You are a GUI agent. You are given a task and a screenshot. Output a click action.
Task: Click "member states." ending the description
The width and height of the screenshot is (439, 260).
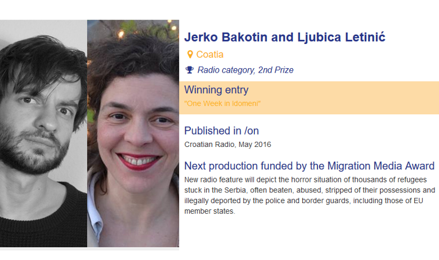209,212
